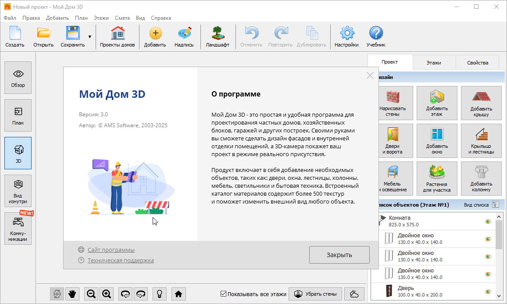Click Закрыть button in about dialog
Image resolution: width=507 pixels, height=304 pixels.
click(x=339, y=255)
